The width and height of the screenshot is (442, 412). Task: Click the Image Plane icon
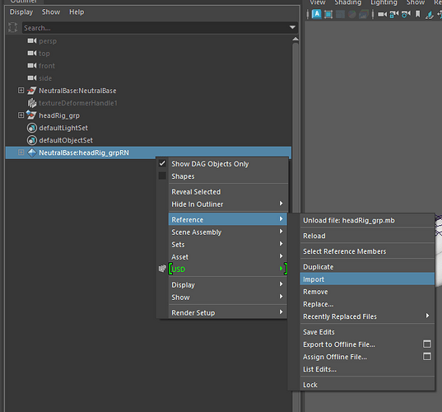[x=430, y=15]
